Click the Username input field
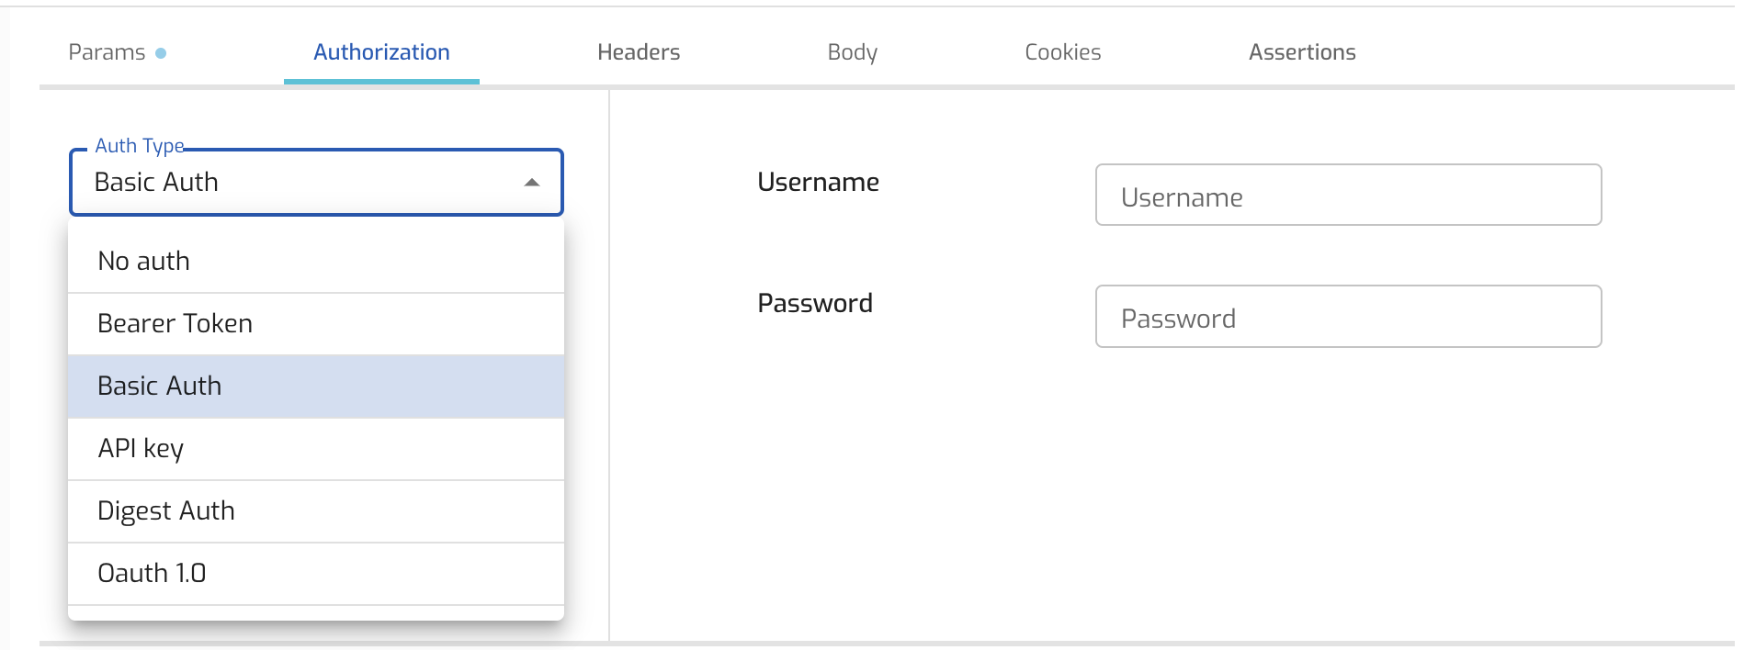The height and width of the screenshot is (650, 1744). click(1348, 196)
